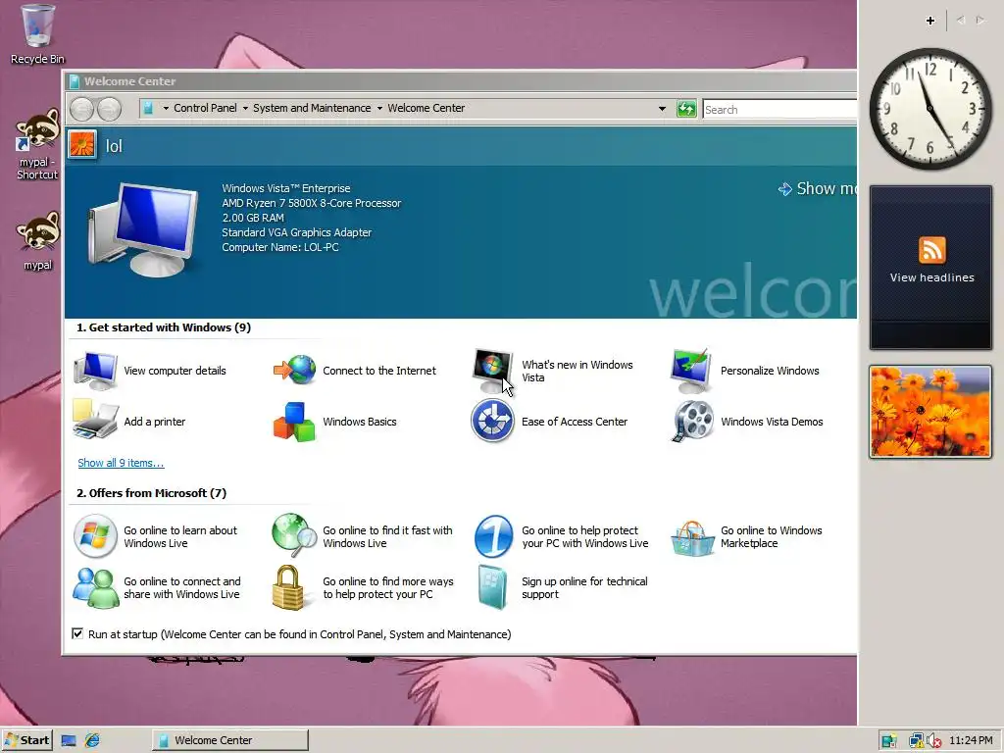Open the Recycle Bin desktop icon
The width and height of the screenshot is (1004, 753).
click(x=37, y=34)
